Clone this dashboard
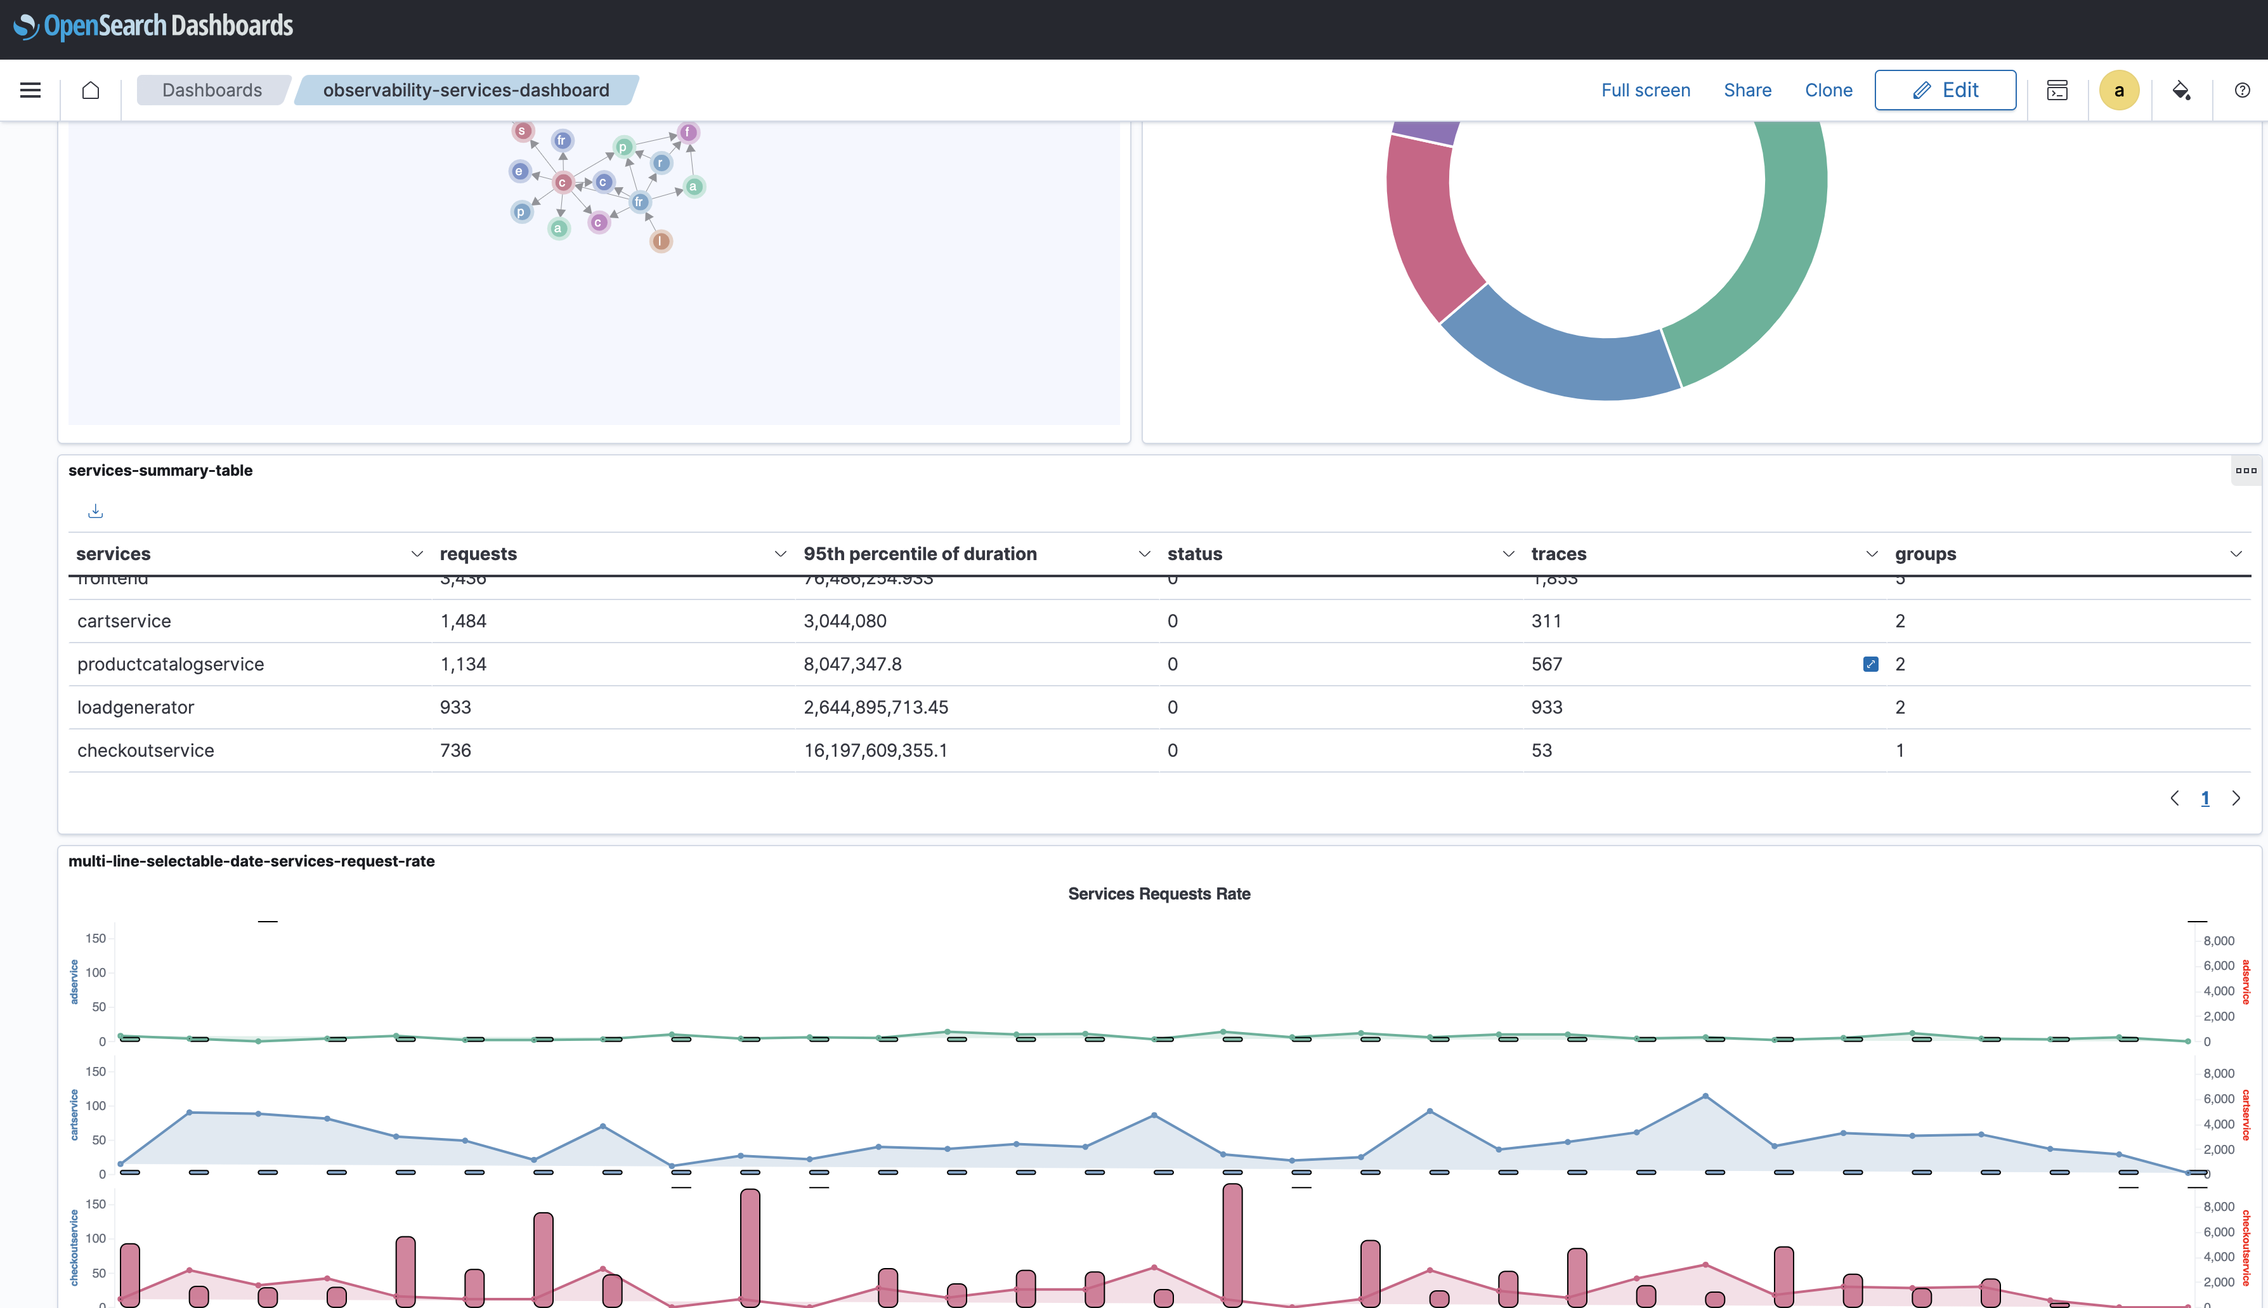2268x1308 pixels. [x=1828, y=90]
